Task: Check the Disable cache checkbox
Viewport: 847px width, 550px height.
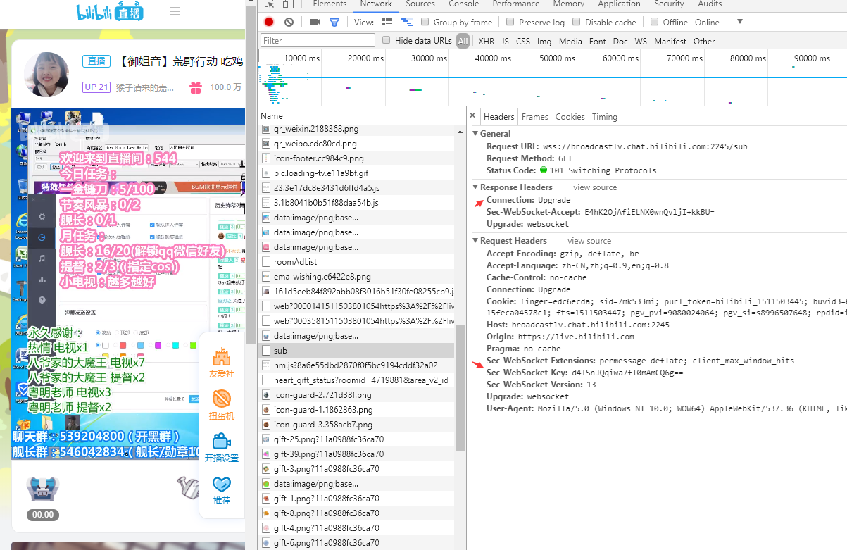Action: click(577, 22)
